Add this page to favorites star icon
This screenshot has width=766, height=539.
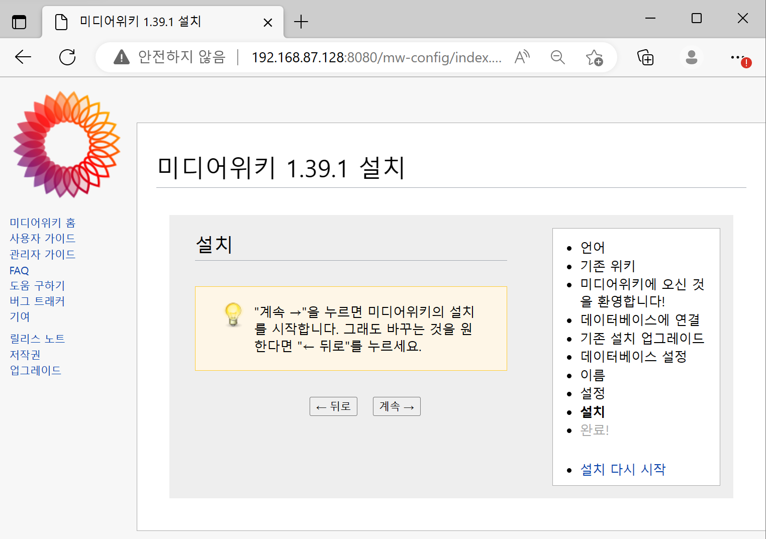coord(594,57)
